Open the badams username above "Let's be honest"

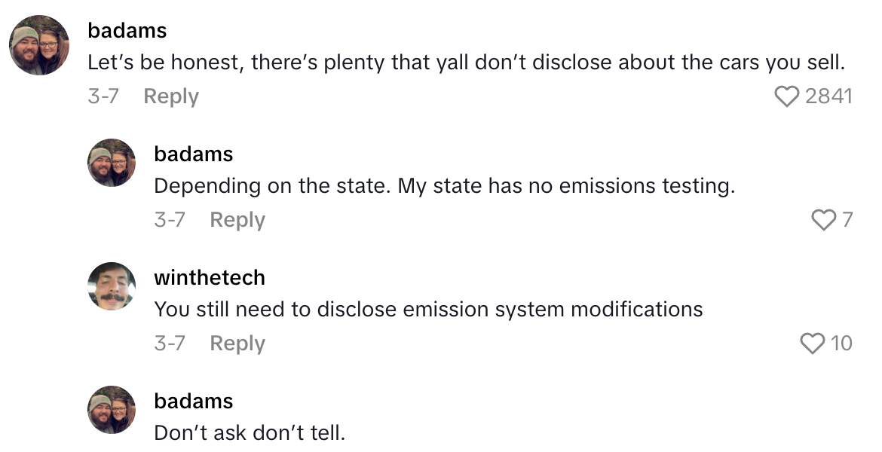click(x=127, y=31)
